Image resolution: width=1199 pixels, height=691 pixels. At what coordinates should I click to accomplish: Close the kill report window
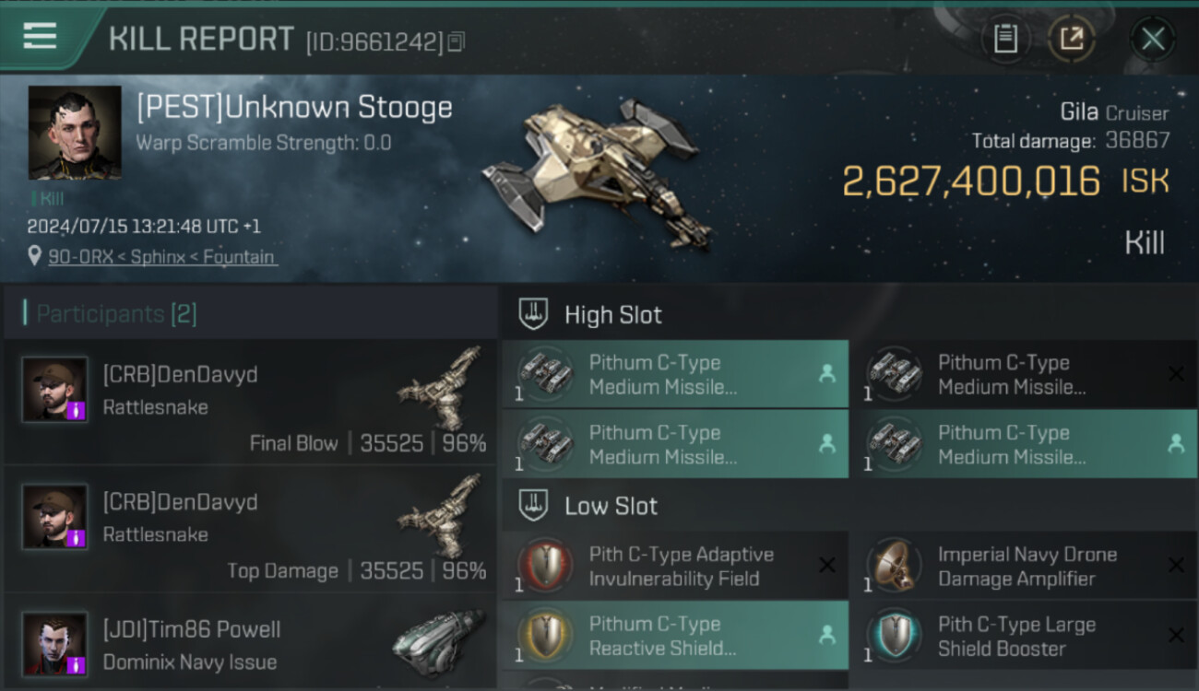click(x=1153, y=39)
